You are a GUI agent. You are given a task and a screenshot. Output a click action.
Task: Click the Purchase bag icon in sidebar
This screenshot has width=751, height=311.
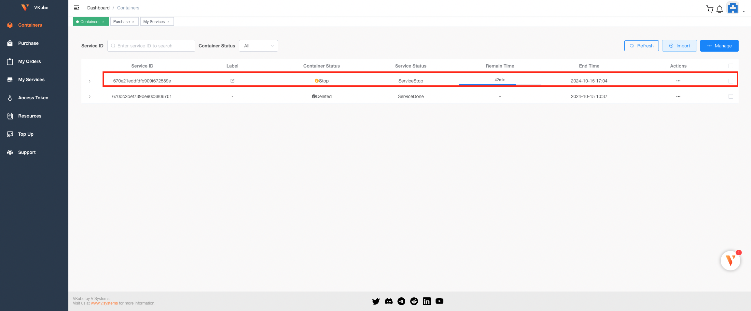tap(10, 43)
